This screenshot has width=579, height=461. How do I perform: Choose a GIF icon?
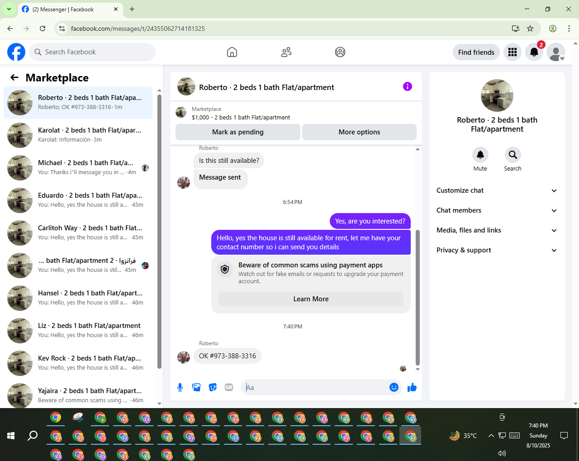[229, 387]
